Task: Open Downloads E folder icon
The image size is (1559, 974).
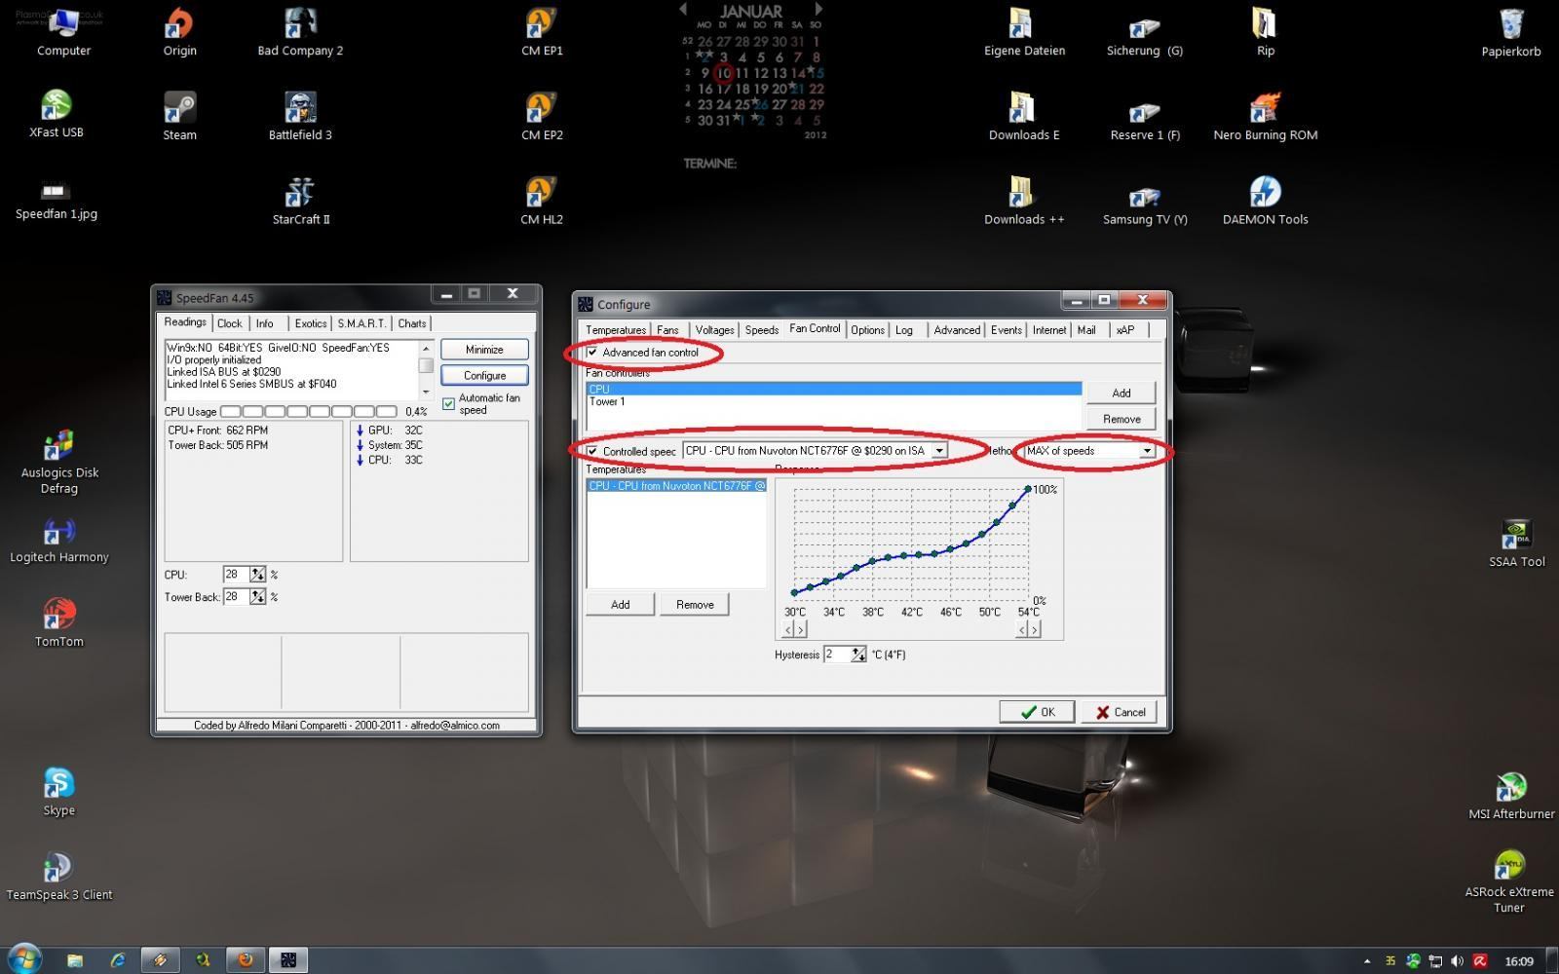Action: pyautogui.click(x=1024, y=116)
